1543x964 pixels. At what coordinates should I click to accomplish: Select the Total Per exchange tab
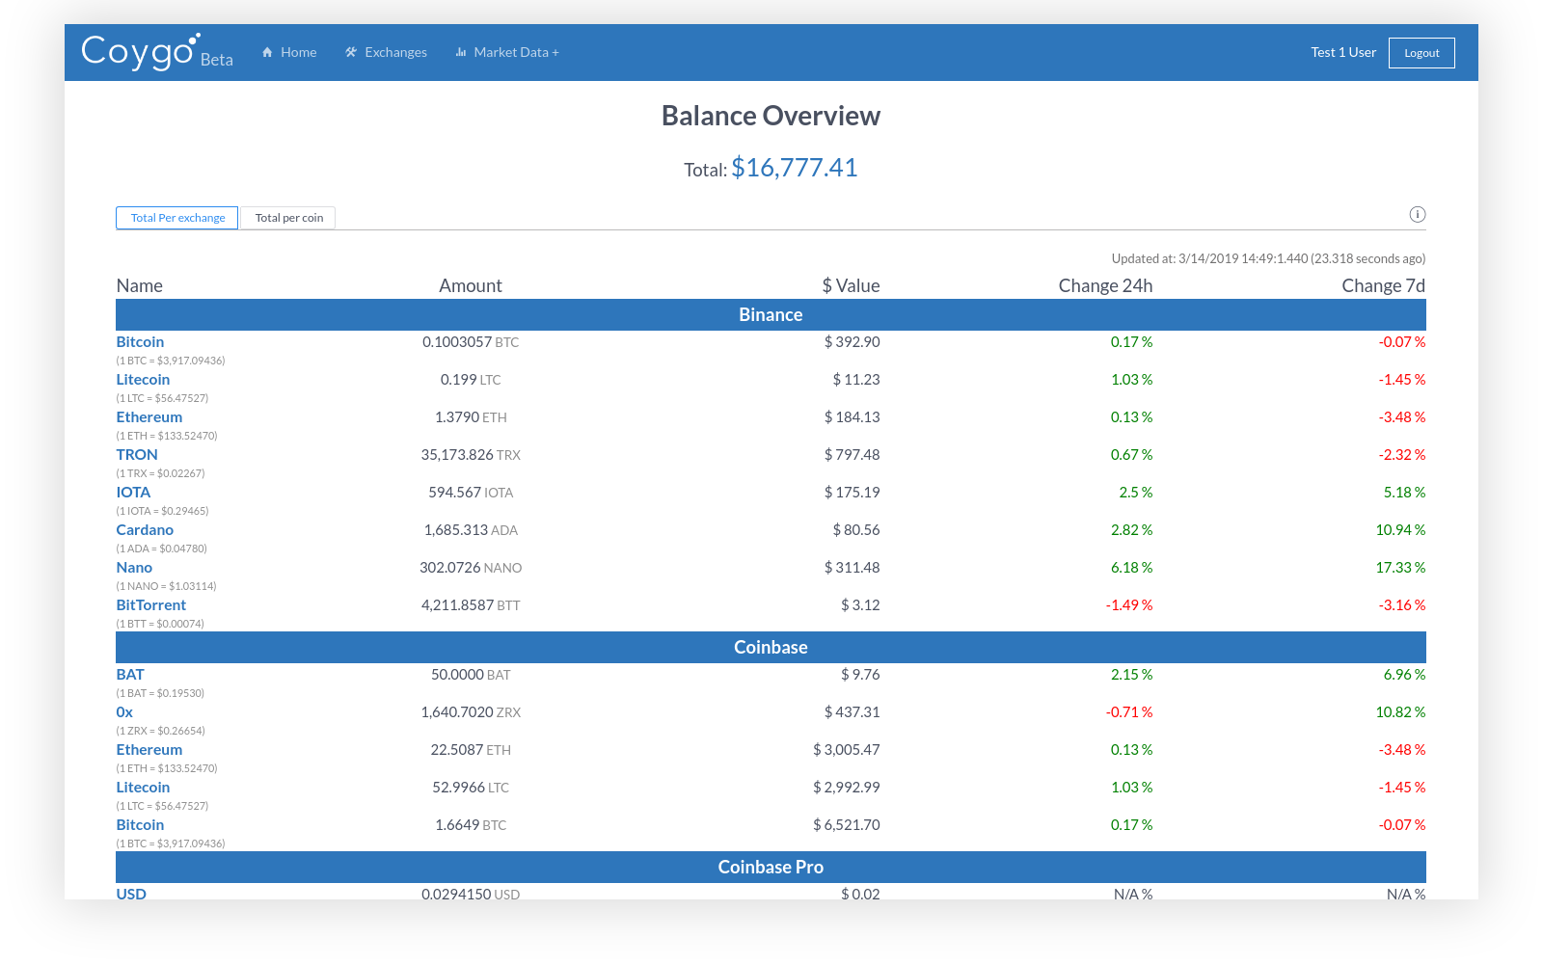tap(177, 218)
